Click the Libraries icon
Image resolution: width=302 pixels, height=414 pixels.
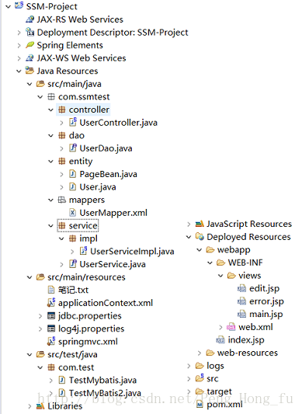click(x=40, y=405)
